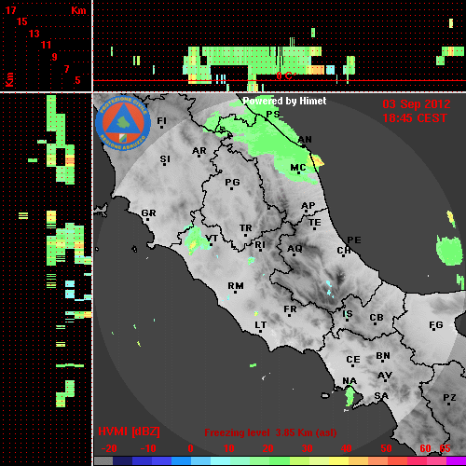This screenshot has height=466, width=466.
Task: Click the '0' dBZ scale value
Action: coord(190,448)
